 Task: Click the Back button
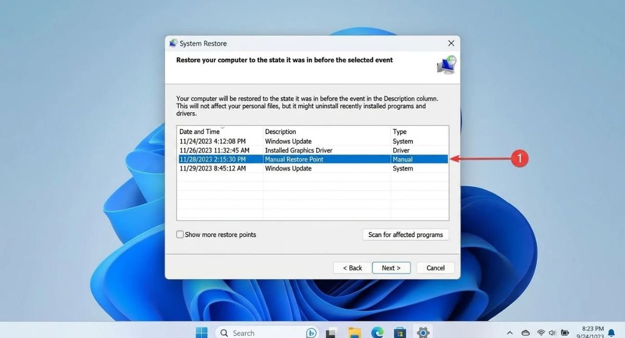click(352, 268)
